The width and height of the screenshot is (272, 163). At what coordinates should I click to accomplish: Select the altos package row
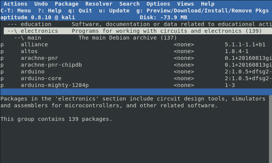pos(29,51)
